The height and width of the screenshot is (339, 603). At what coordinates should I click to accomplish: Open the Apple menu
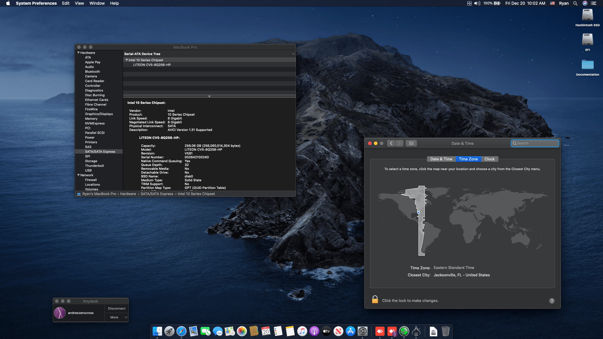click(x=8, y=3)
